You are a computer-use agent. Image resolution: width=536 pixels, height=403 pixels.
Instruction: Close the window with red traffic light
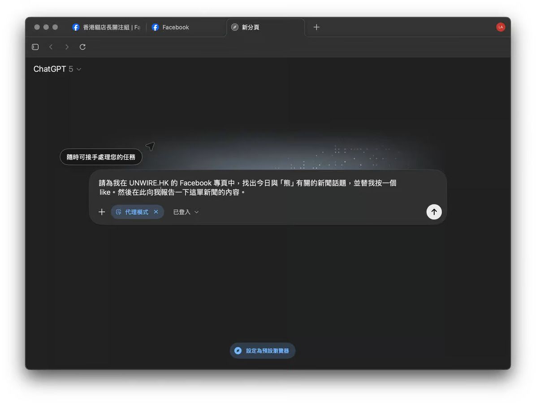click(x=37, y=27)
